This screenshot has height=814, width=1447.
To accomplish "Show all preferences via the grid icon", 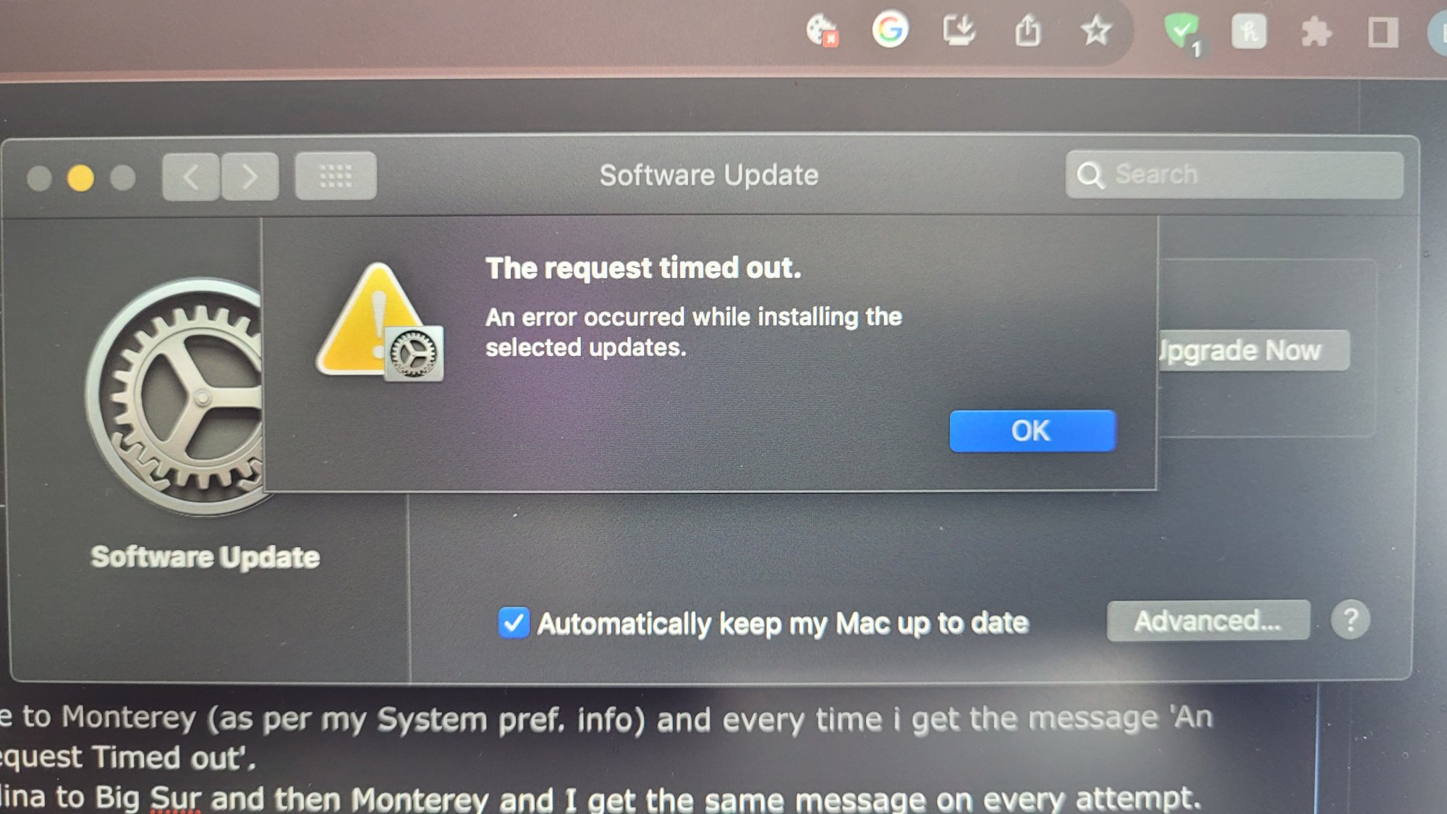I will (336, 176).
